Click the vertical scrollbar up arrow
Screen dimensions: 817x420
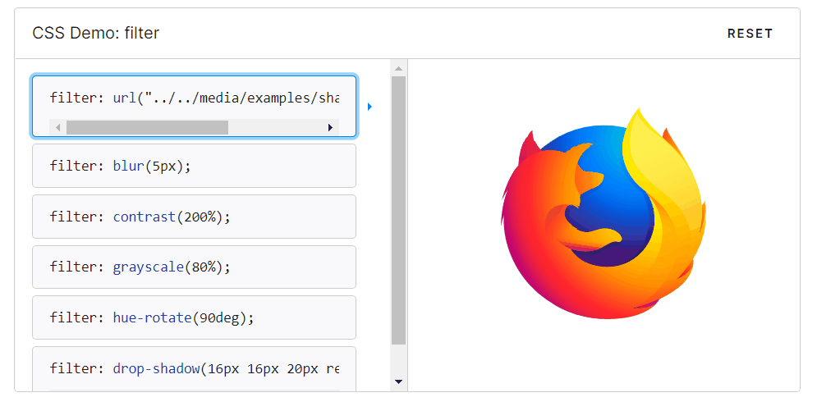pyautogui.click(x=398, y=68)
